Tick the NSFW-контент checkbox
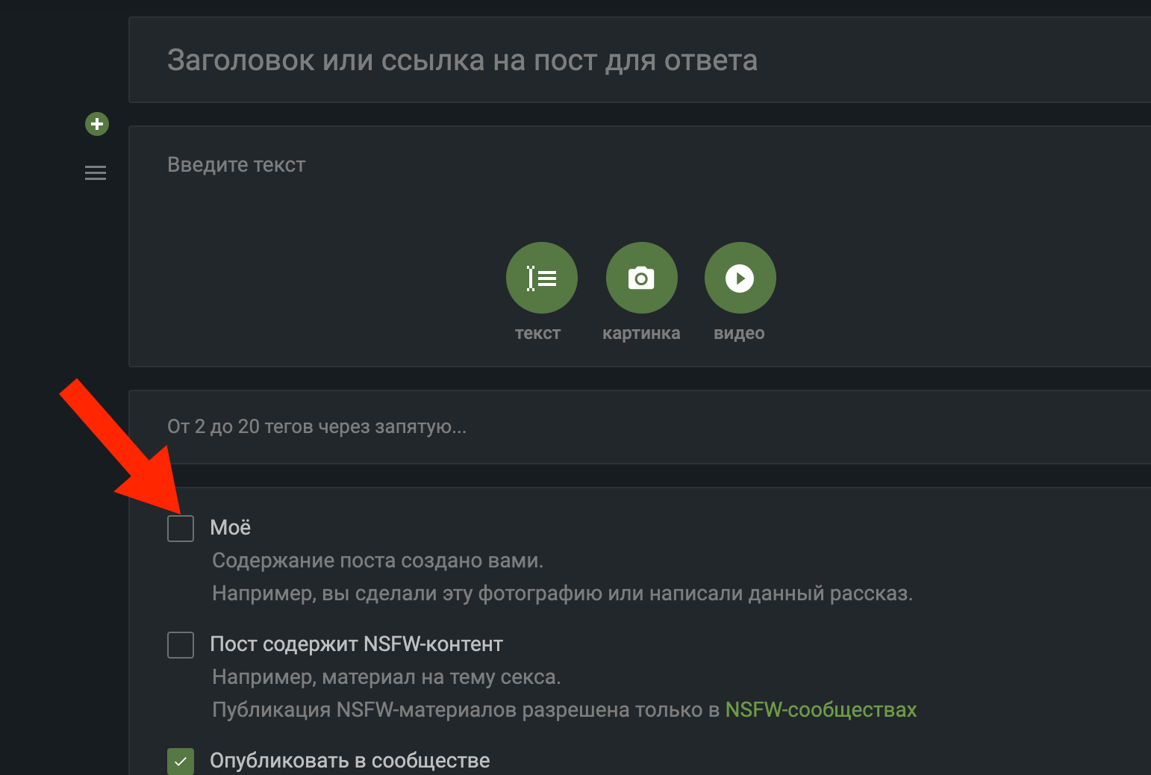The height and width of the screenshot is (775, 1151). pos(181,644)
